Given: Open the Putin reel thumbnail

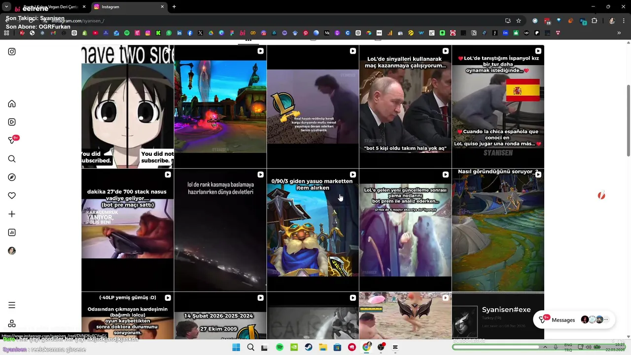Looking at the screenshot, I should coord(405,106).
